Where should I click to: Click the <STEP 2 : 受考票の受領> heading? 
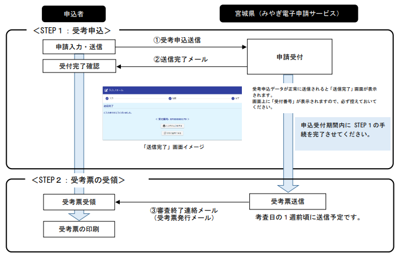tap(78, 180)
